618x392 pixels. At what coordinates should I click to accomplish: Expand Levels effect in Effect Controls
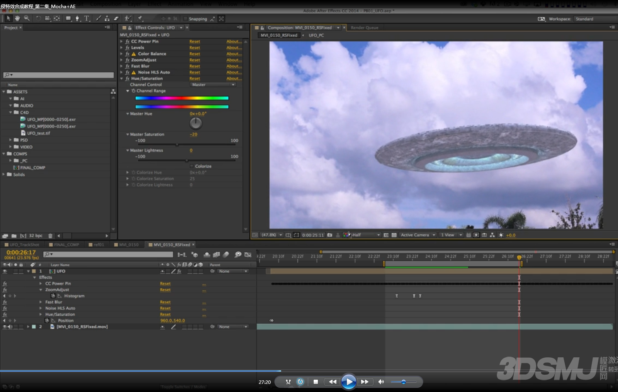121,48
